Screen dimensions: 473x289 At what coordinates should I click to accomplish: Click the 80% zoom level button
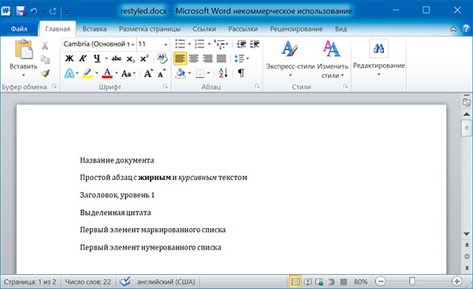pyautogui.click(x=360, y=282)
